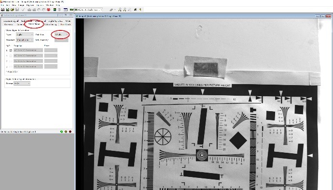Click the red status indicator light
The width and height of the screenshot is (333, 190).
pyautogui.click(x=70, y=132)
